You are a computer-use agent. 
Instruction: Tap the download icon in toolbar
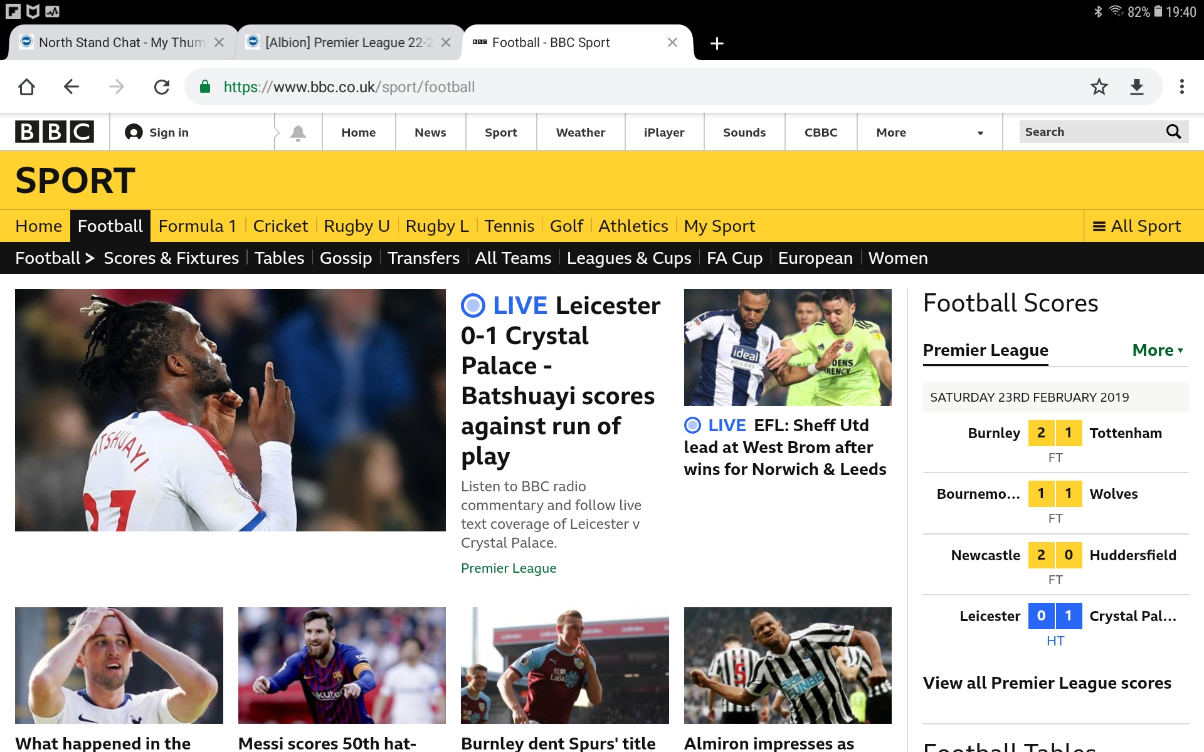tap(1137, 86)
